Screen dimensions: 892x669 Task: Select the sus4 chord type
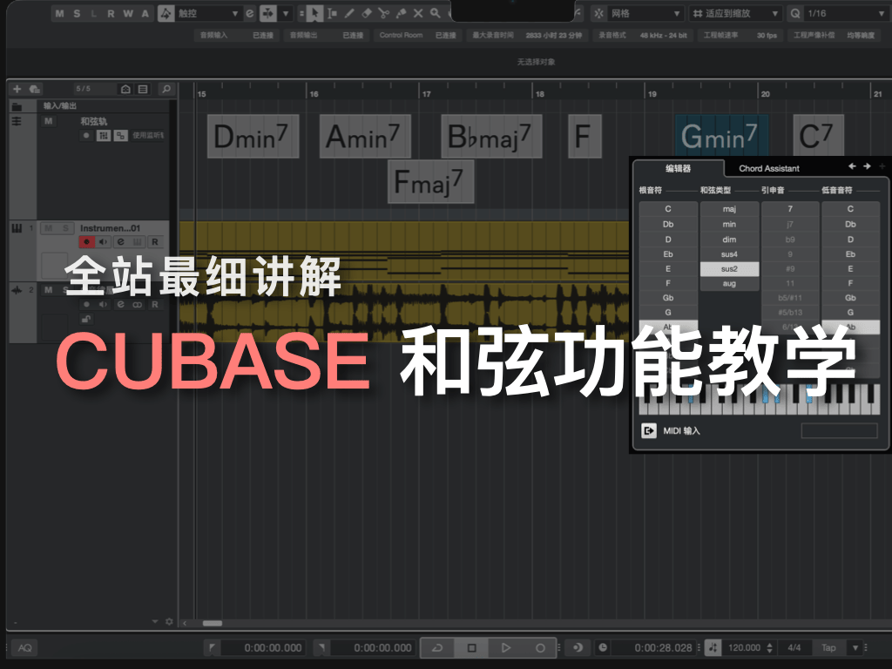[729, 254]
